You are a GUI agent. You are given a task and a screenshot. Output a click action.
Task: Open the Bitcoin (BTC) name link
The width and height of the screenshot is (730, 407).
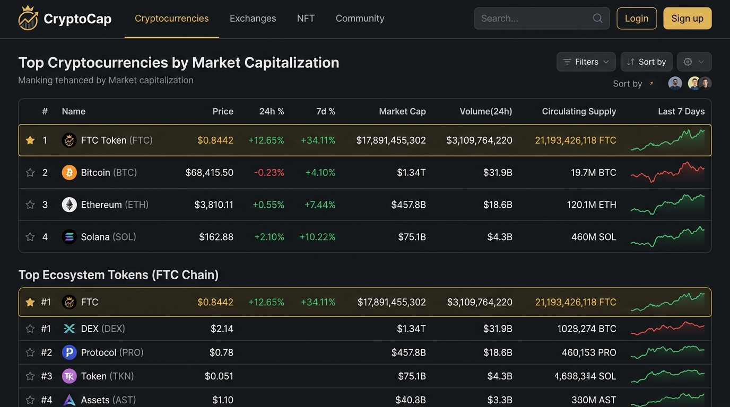[x=109, y=172]
